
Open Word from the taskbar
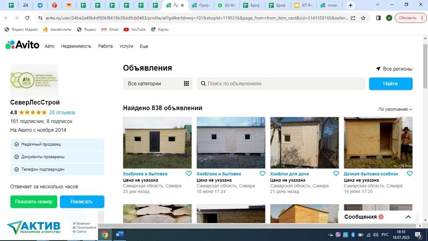tap(120, 235)
